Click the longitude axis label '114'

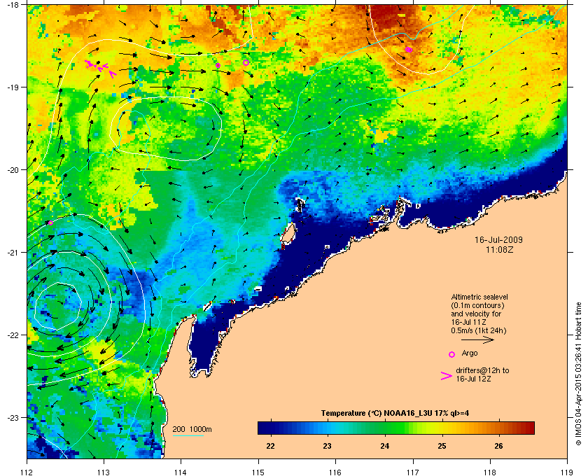tap(181, 472)
